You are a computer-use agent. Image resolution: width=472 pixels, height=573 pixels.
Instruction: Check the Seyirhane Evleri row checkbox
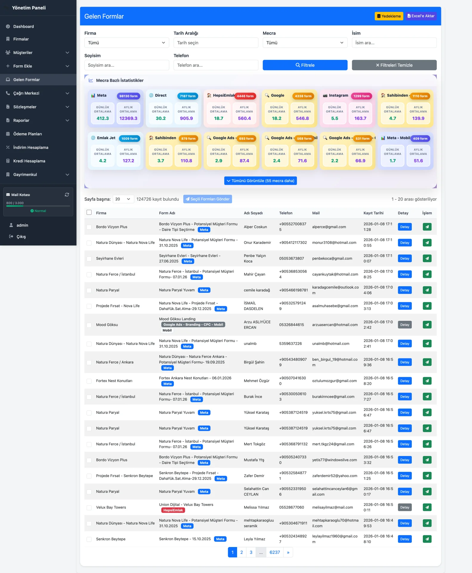[x=89, y=259]
